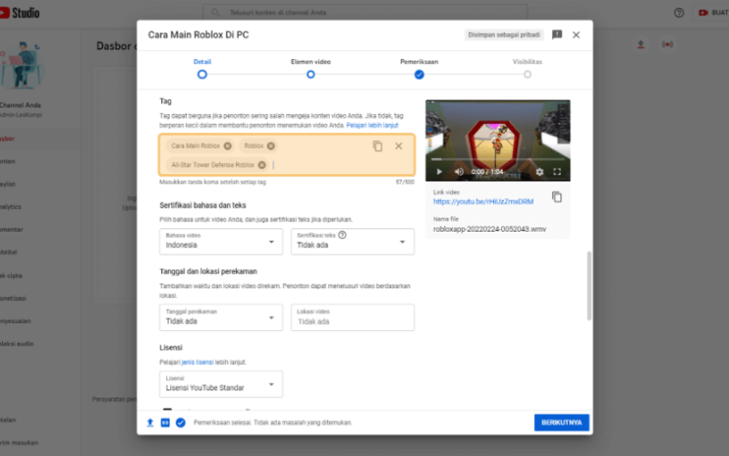Open Koleksi audio in the Studio sidebar
The image size is (729, 456).
[x=16, y=344]
